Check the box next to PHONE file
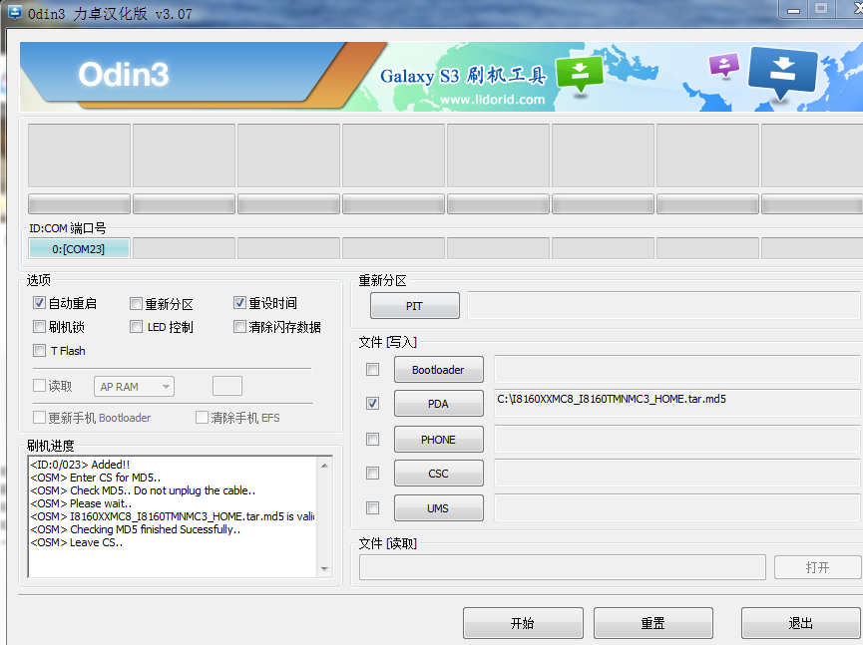 [372, 439]
